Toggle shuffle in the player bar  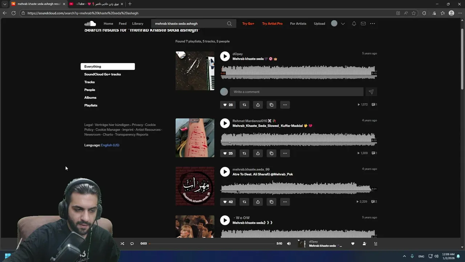click(122, 243)
